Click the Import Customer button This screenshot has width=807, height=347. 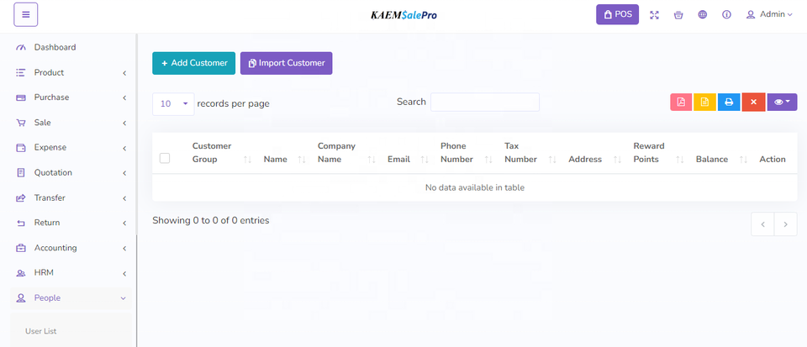(286, 63)
